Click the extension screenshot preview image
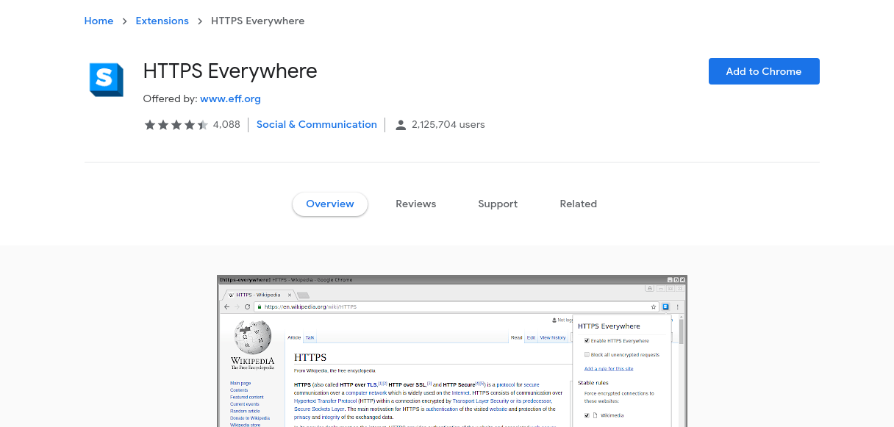Image resolution: width=894 pixels, height=427 pixels. [452, 351]
